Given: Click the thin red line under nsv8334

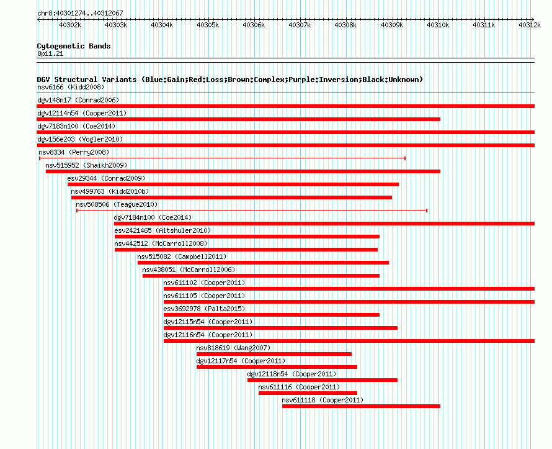Looking at the screenshot, I should click(223, 158).
